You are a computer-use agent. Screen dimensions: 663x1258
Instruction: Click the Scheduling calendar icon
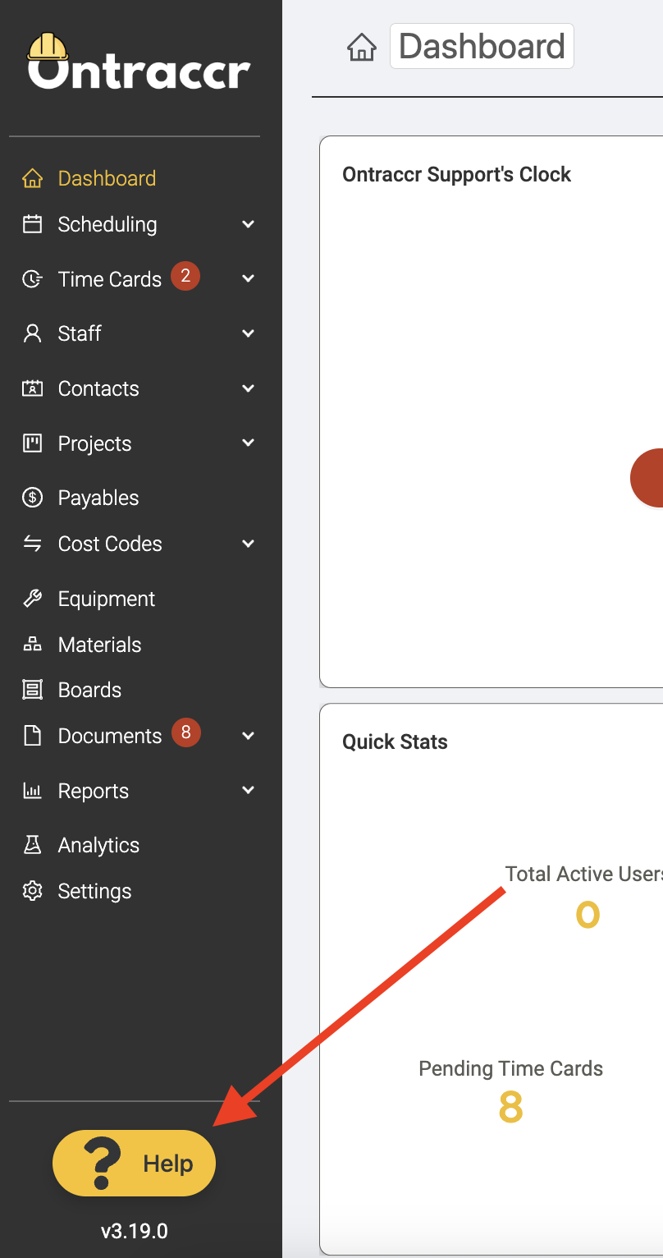tap(32, 224)
